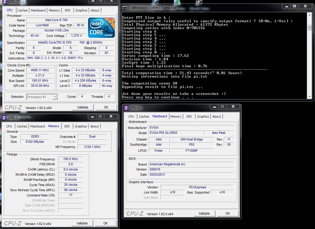The height and width of the screenshot is (229, 315).
Task: Click the Total computation time line in cmd
Action: (x=182, y=73)
